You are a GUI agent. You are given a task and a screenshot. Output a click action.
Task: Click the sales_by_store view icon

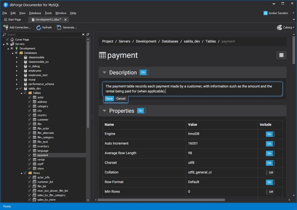click(35, 200)
